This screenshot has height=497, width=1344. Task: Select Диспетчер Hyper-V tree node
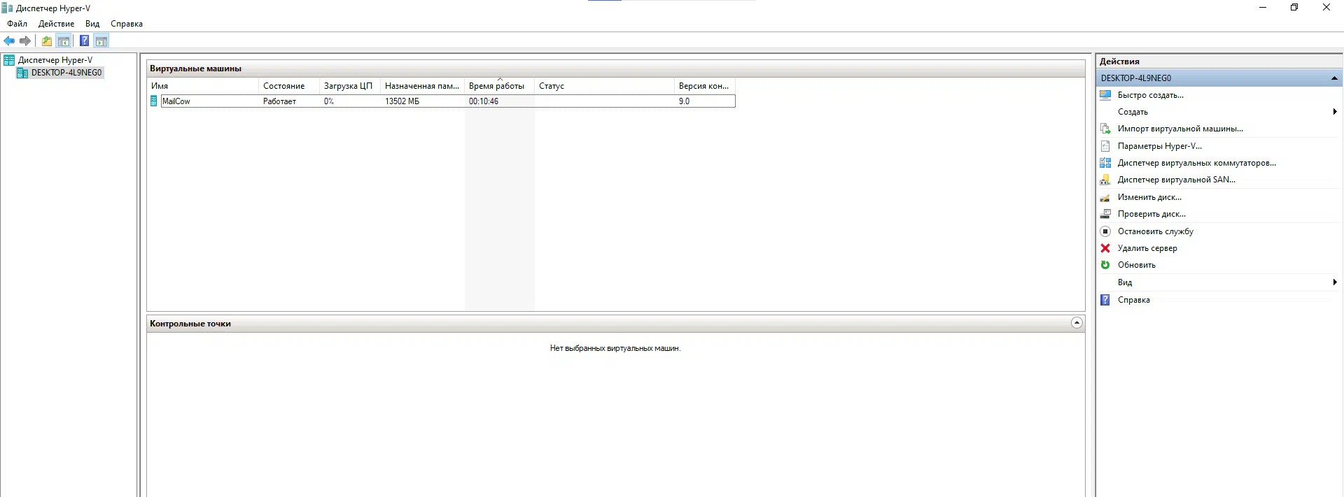[55, 60]
